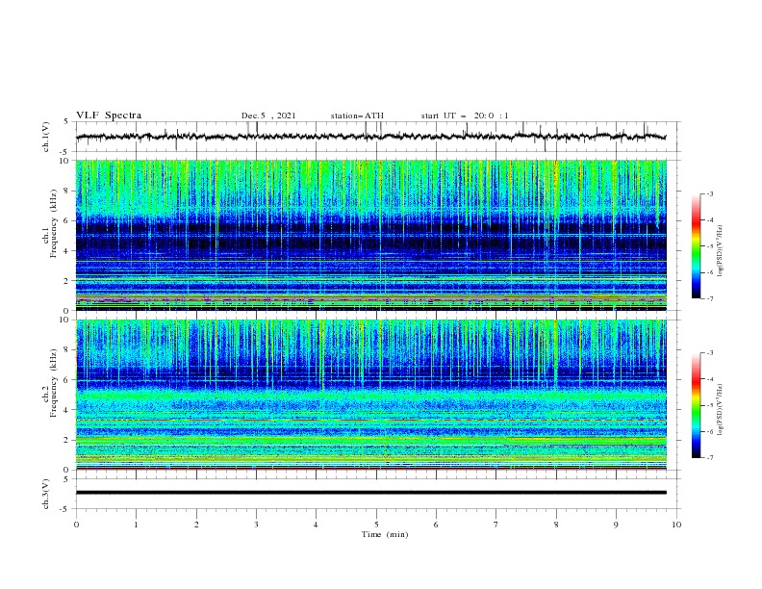762x589 pixels.
Task: Click the "8" tick on the time axis
Action: 556,525
